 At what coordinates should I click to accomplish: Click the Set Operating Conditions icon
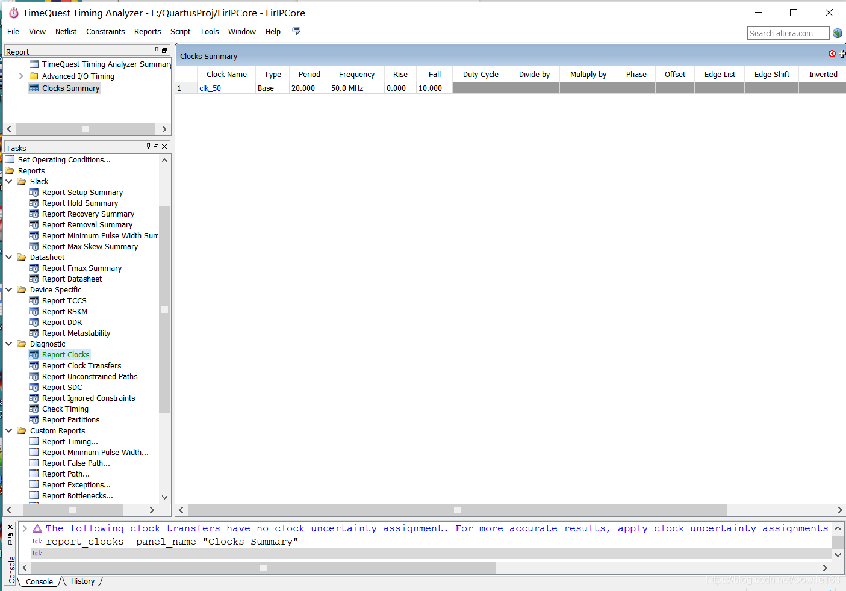point(10,160)
